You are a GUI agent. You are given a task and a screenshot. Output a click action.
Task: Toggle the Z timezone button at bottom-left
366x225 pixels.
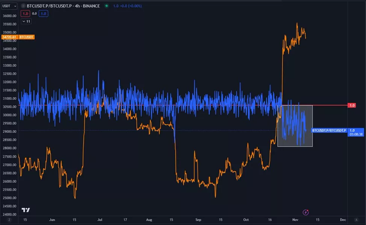9,219
